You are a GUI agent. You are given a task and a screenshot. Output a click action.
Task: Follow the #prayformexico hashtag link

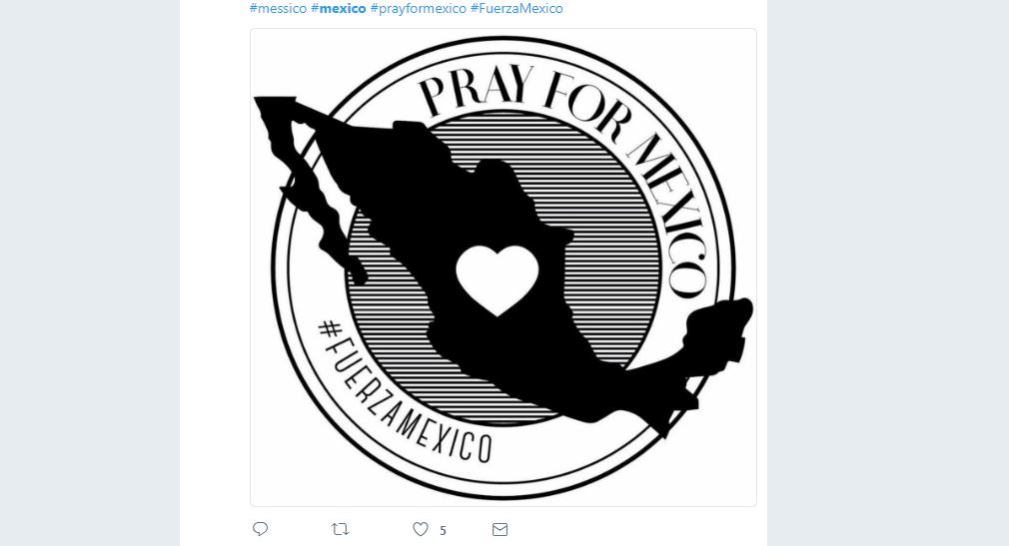419,8
